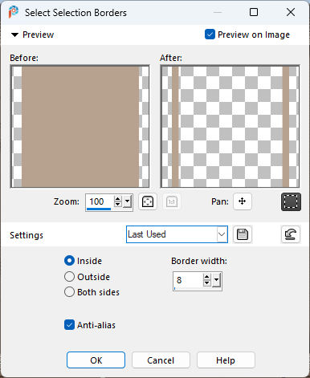Collapse the Preview section triangle
The width and height of the screenshot is (310, 378).
coord(14,35)
